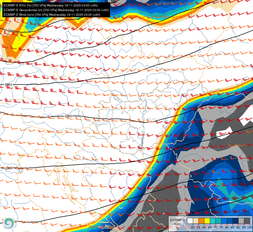Screen dimensions: 253x232
Task: Select the orange 55-60 legend swatch
Action: tap(201, 221)
